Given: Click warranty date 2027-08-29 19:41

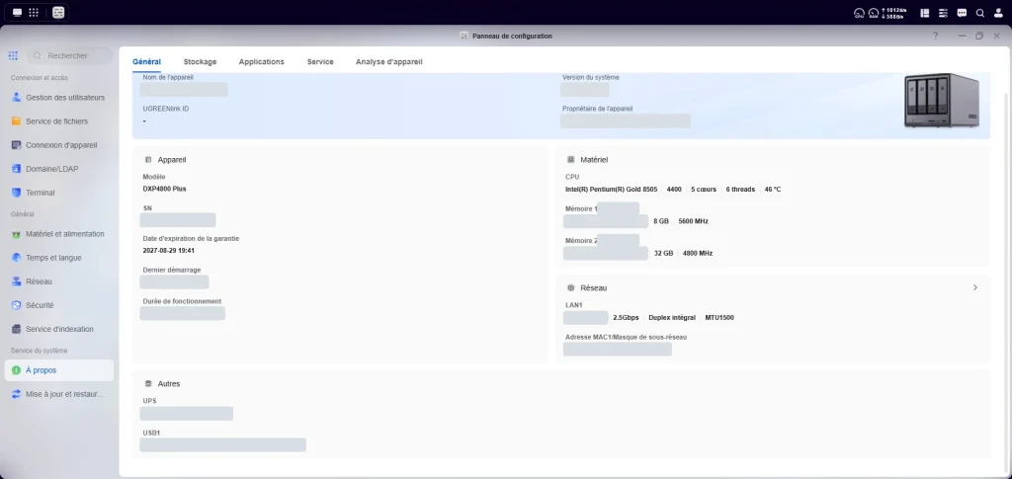Looking at the screenshot, I should pos(168,250).
